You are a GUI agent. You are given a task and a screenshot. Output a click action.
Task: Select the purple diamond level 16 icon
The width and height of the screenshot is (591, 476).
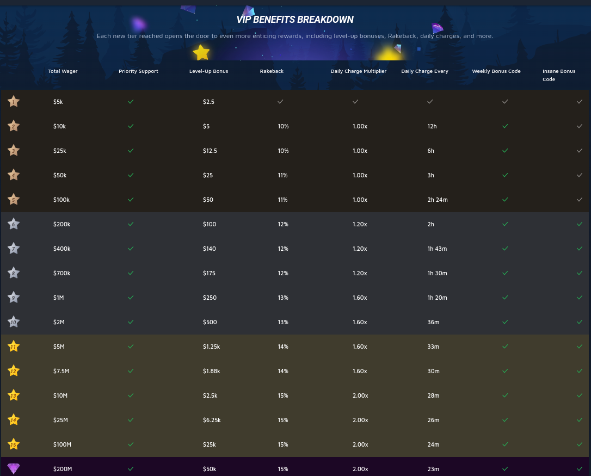pyautogui.click(x=14, y=468)
